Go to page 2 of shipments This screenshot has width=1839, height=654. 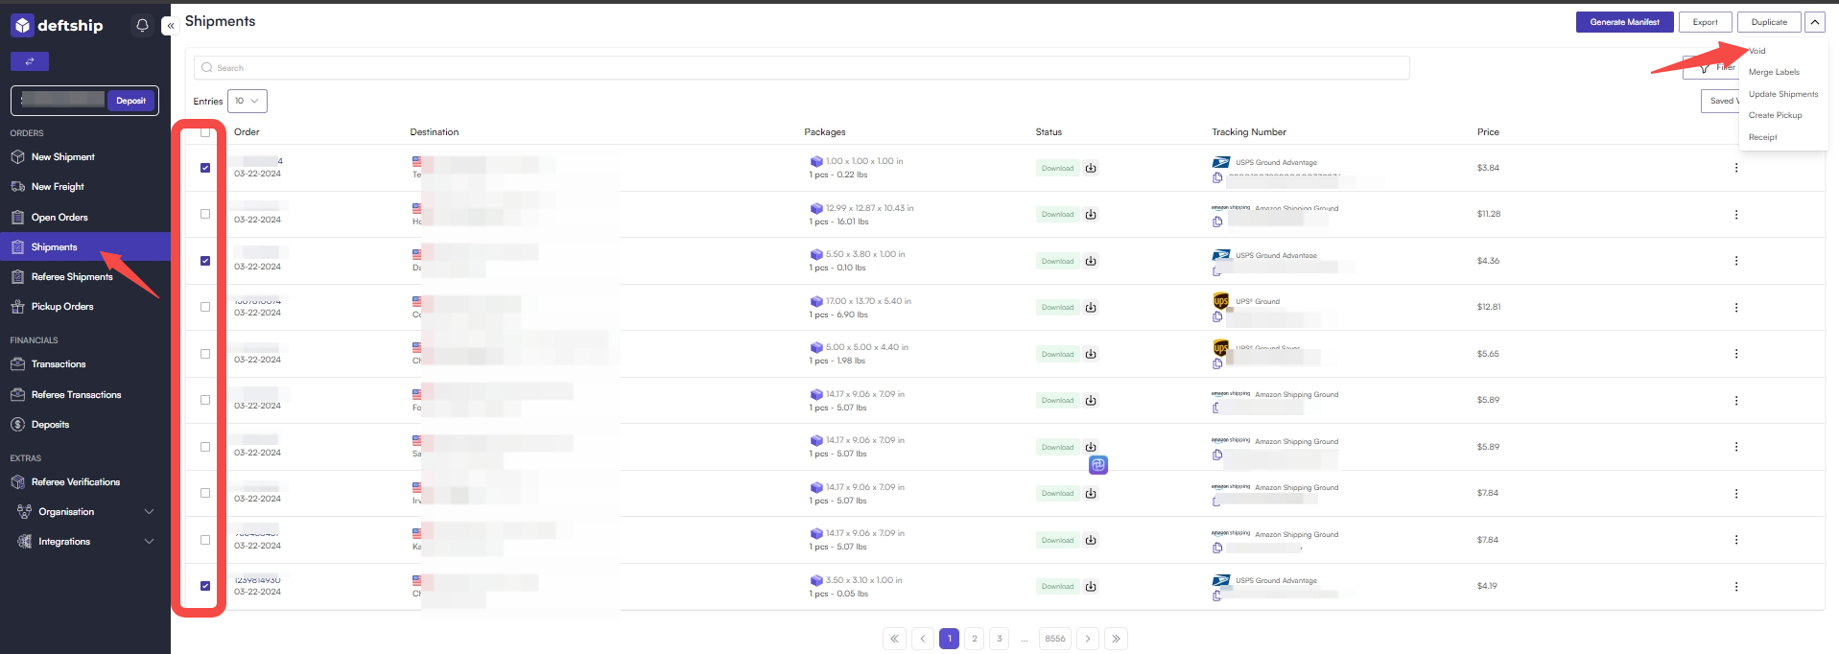tap(974, 639)
